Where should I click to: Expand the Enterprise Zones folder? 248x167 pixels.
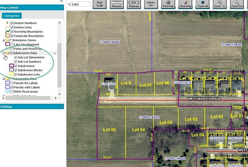click(3, 40)
